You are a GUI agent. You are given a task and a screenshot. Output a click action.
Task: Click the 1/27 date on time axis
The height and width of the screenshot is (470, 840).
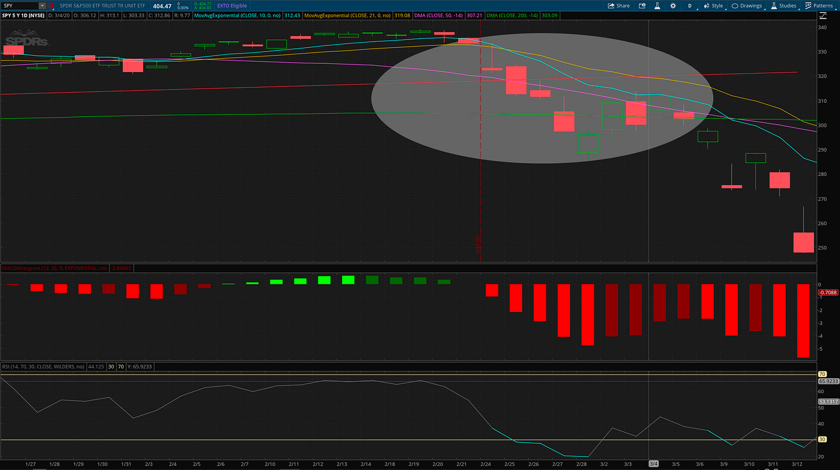pos(30,464)
